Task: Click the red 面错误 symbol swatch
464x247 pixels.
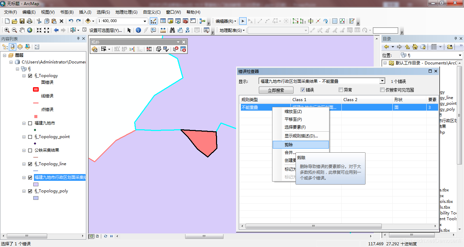Action: 36,89
